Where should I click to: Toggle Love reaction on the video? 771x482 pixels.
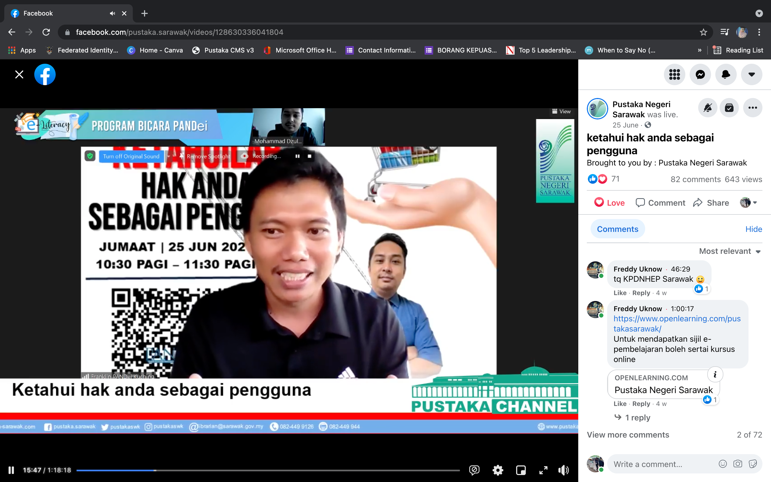[x=609, y=203]
